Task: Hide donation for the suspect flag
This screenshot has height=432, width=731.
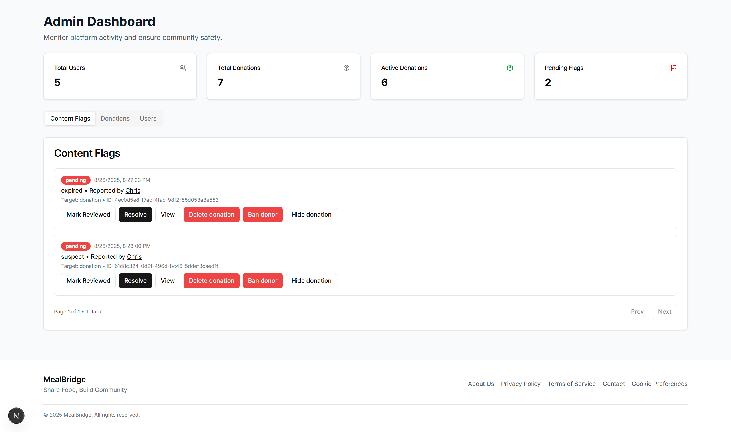Action: (x=311, y=281)
